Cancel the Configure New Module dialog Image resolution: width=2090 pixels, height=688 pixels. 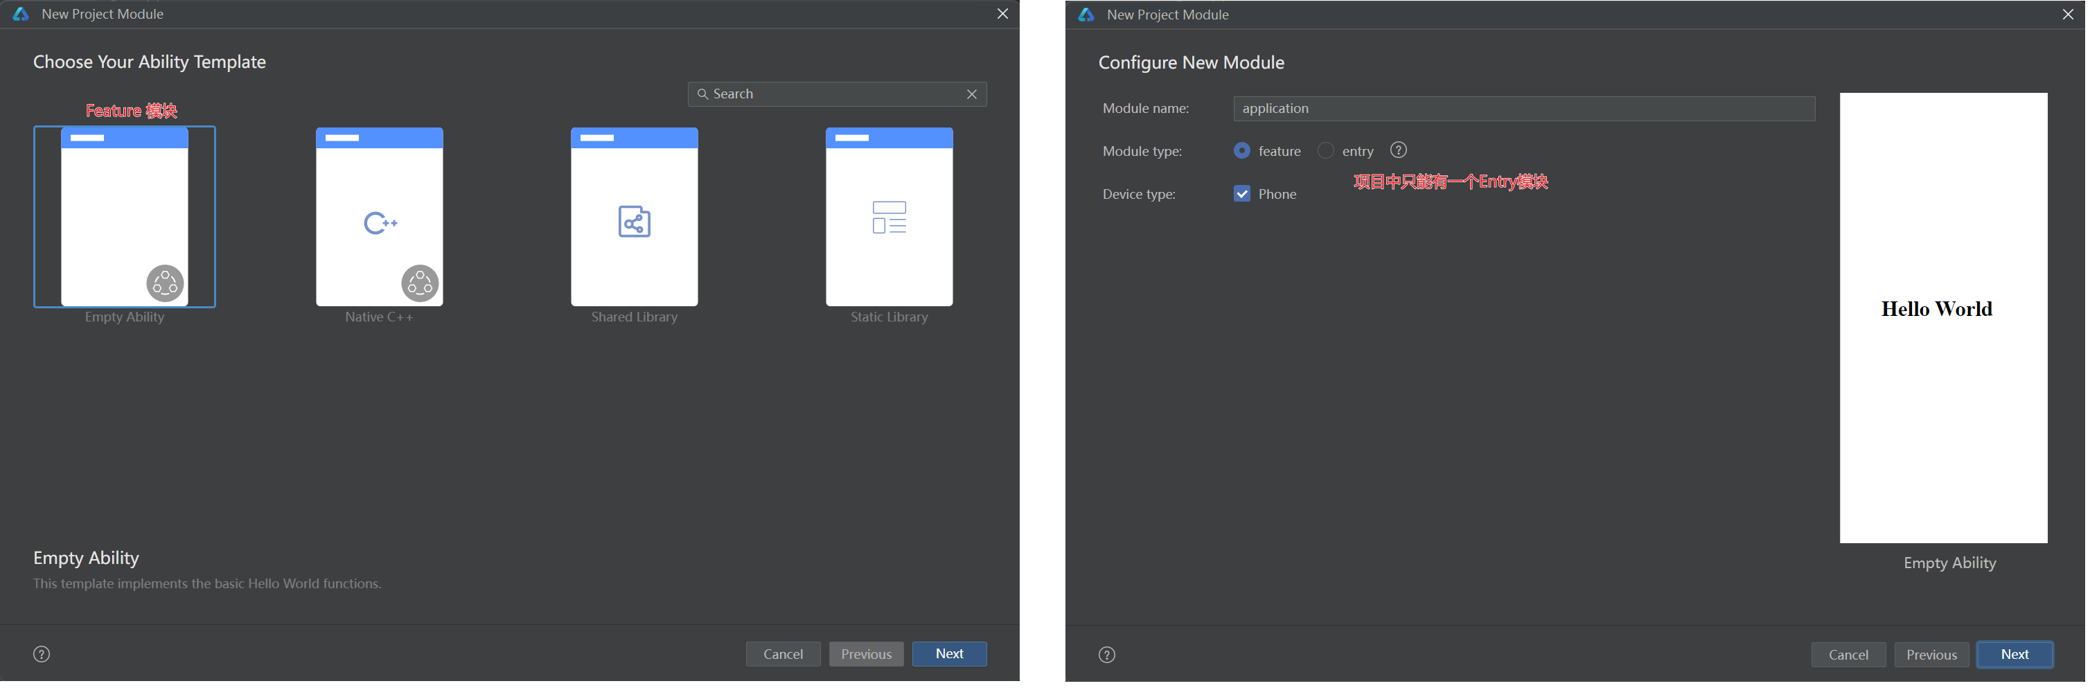[1848, 655]
